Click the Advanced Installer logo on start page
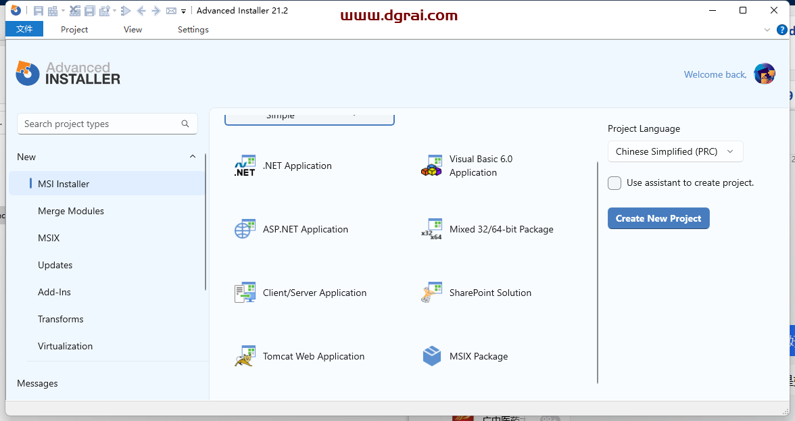The height and width of the screenshot is (421, 795). pos(68,74)
